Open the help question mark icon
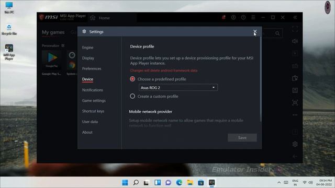 pos(243,17)
